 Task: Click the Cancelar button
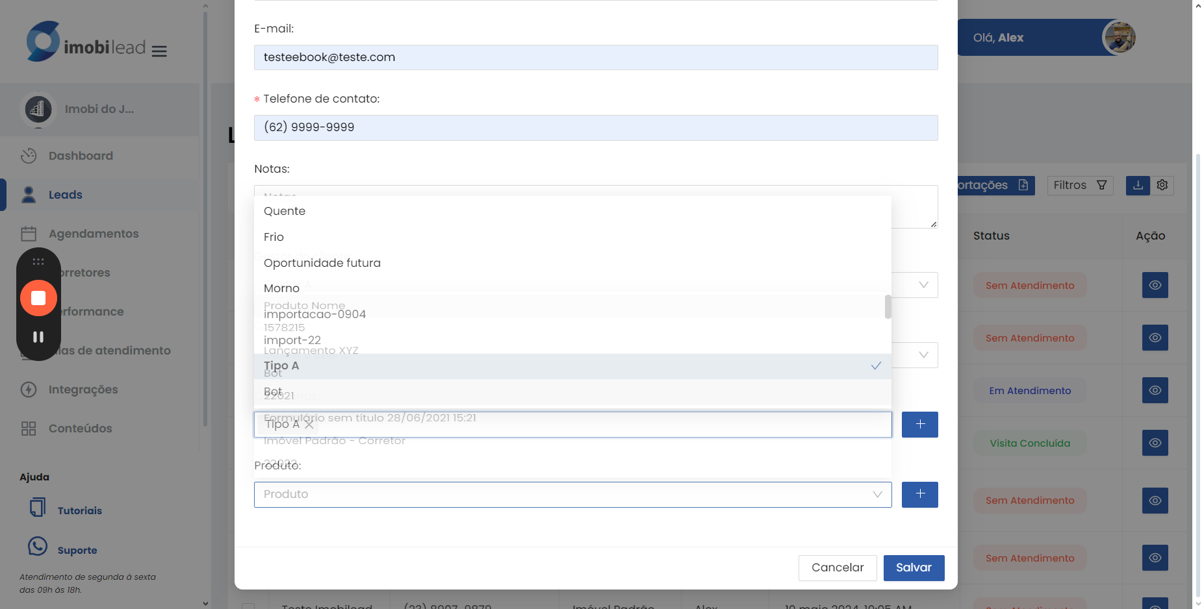(x=837, y=567)
